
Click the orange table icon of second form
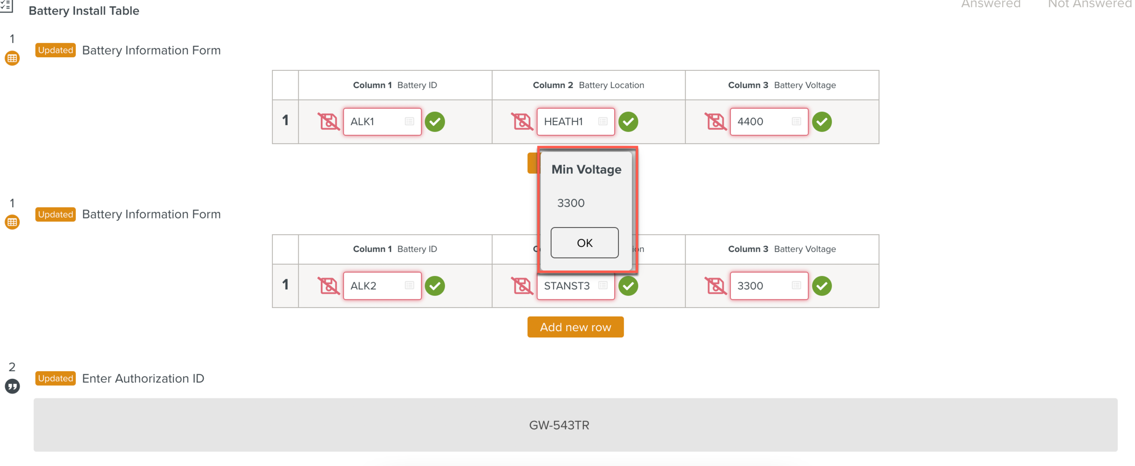[x=12, y=222]
